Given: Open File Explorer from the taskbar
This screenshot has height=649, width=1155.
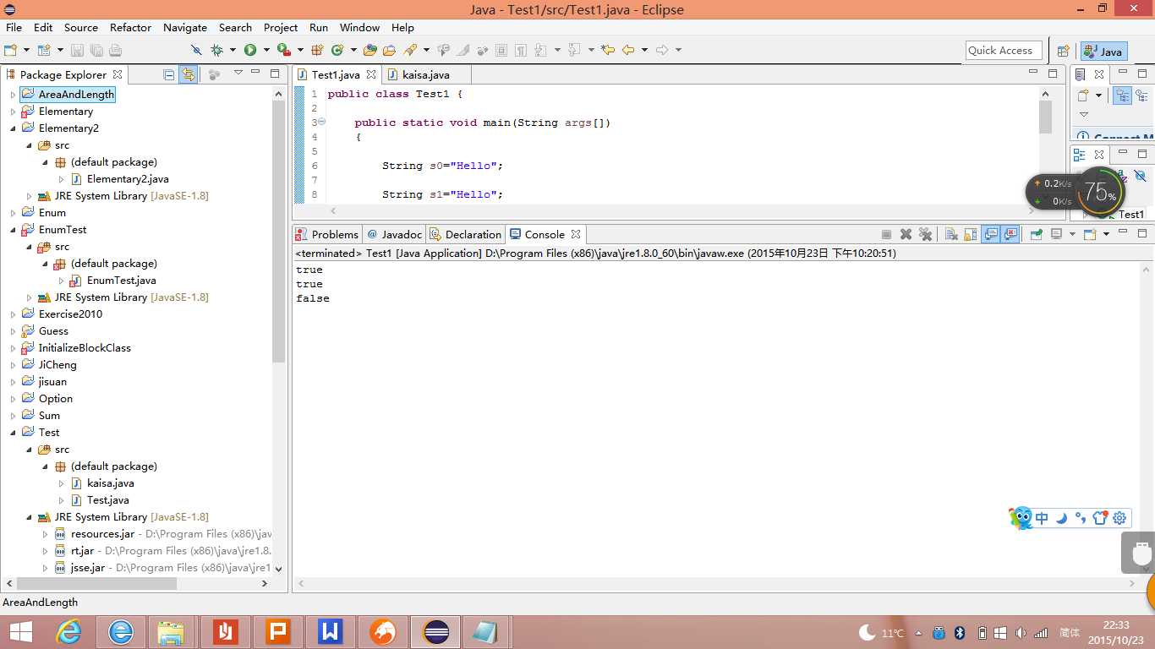Looking at the screenshot, I should [x=171, y=631].
